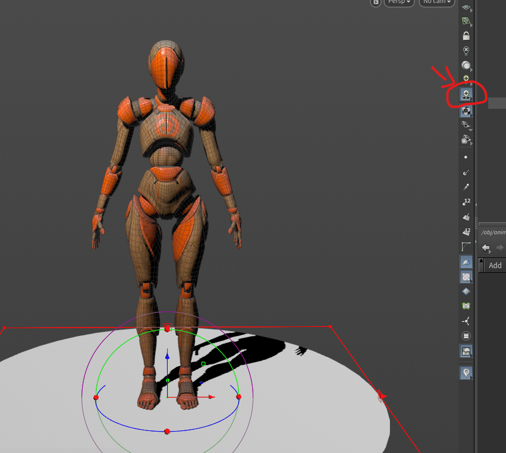
Task: Click the blue vertical translate arrow
Action: [167, 356]
